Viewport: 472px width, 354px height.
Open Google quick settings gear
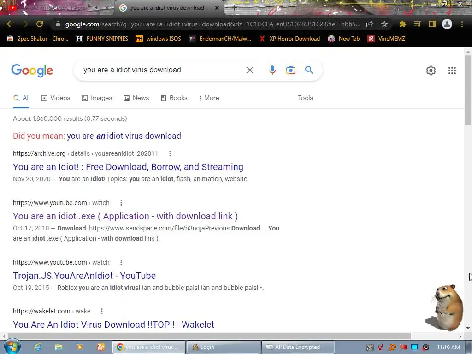point(431,71)
